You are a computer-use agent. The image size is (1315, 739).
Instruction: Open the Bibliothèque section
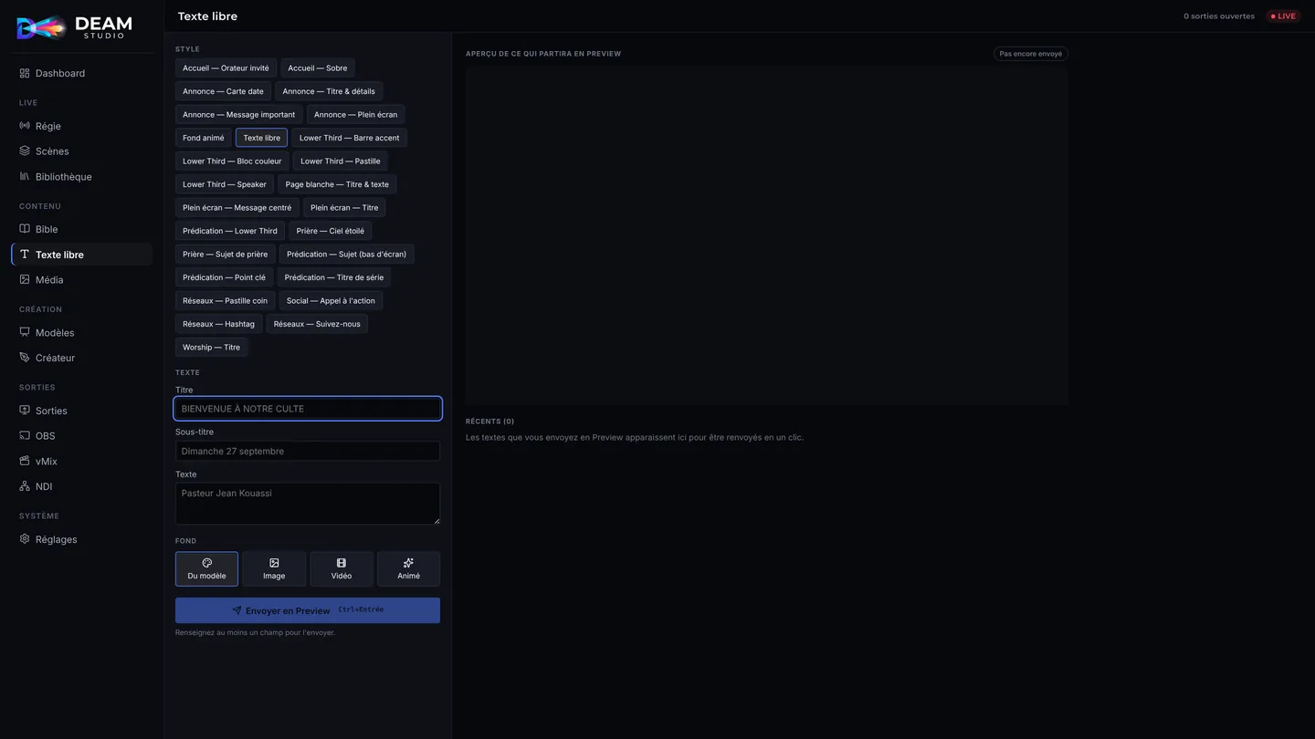tap(81, 177)
